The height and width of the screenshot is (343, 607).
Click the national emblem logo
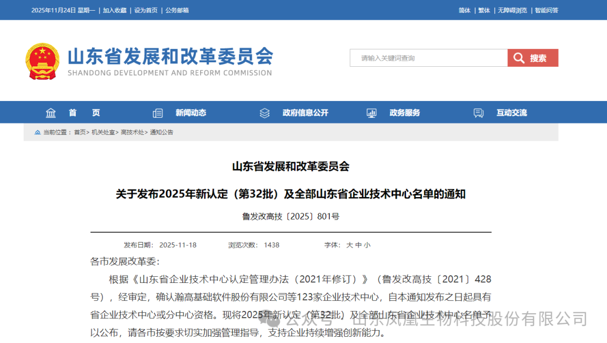(42, 62)
